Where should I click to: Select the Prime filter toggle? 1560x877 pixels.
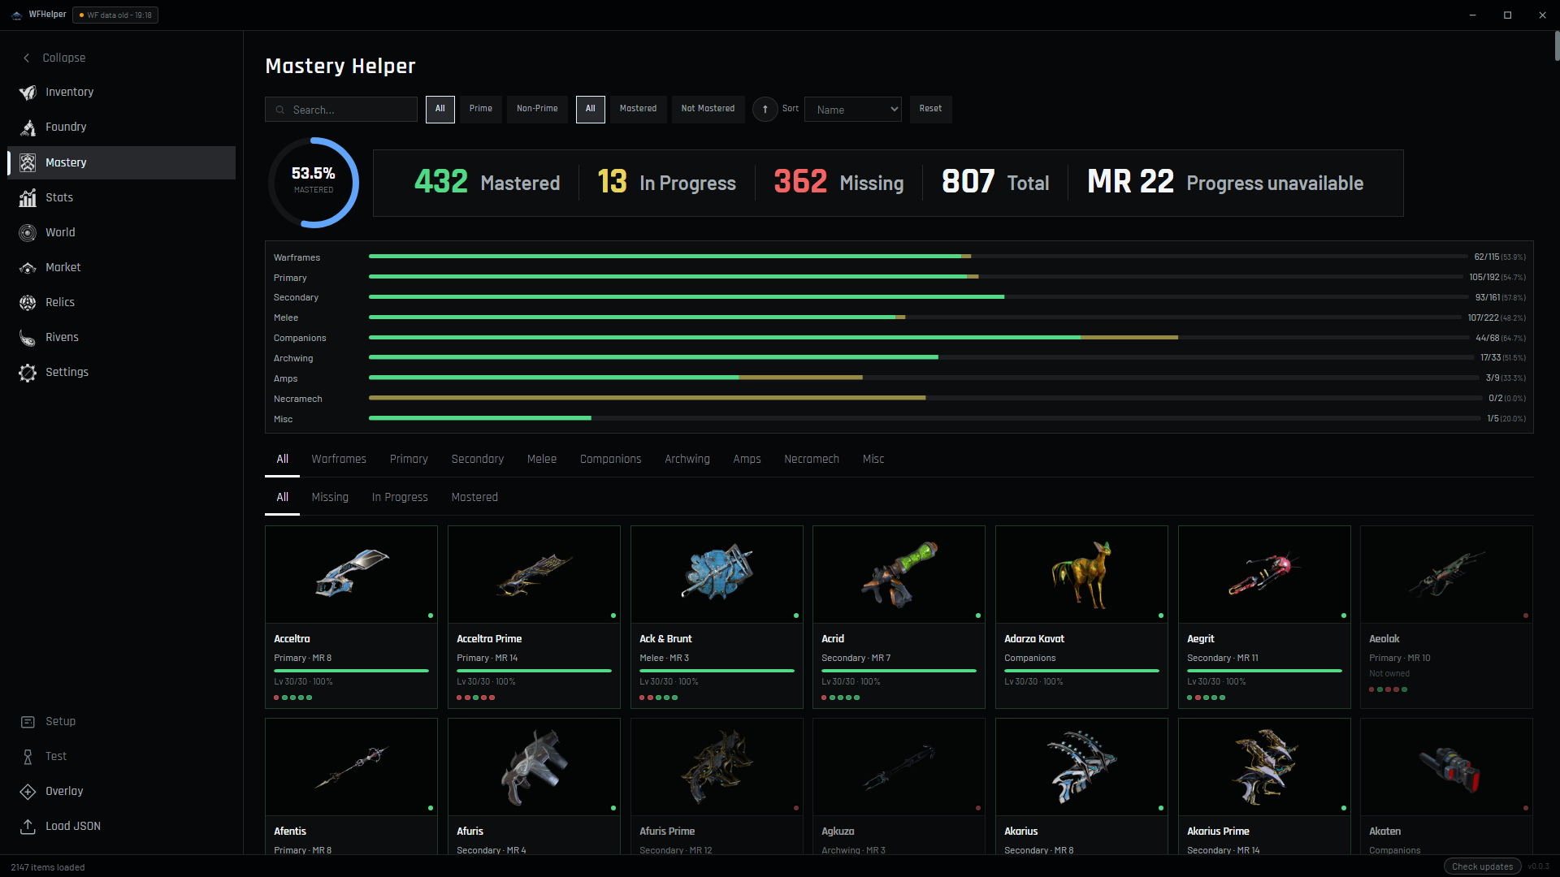click(480, 109)
